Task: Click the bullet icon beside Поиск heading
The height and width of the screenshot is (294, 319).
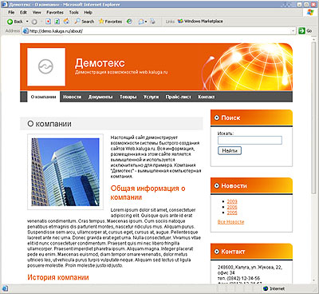Action: (x=217, y=117)
